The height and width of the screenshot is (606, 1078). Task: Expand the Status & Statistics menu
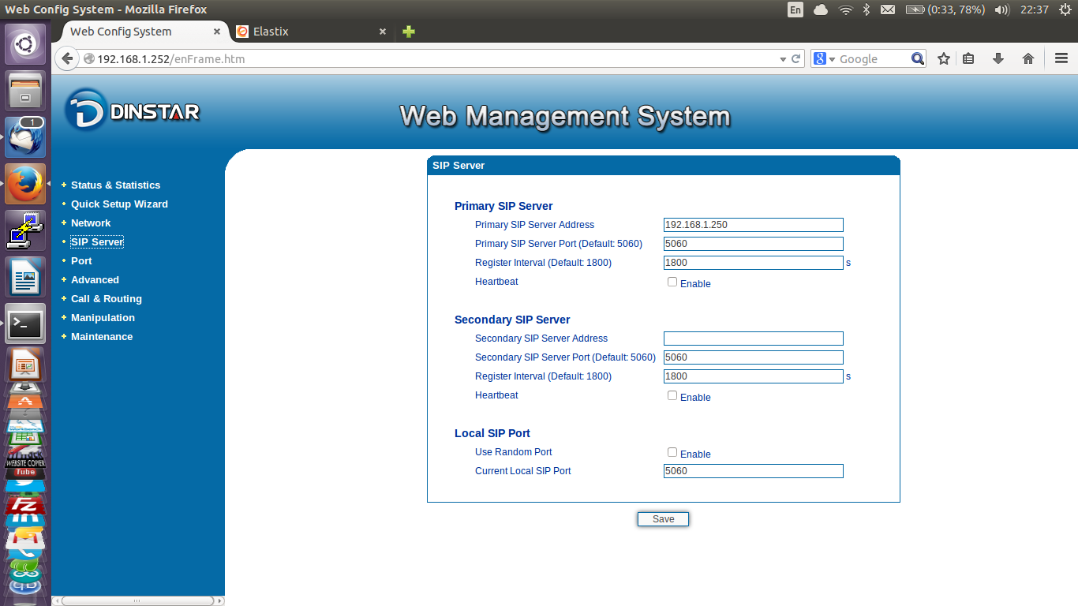pos(115,185)
